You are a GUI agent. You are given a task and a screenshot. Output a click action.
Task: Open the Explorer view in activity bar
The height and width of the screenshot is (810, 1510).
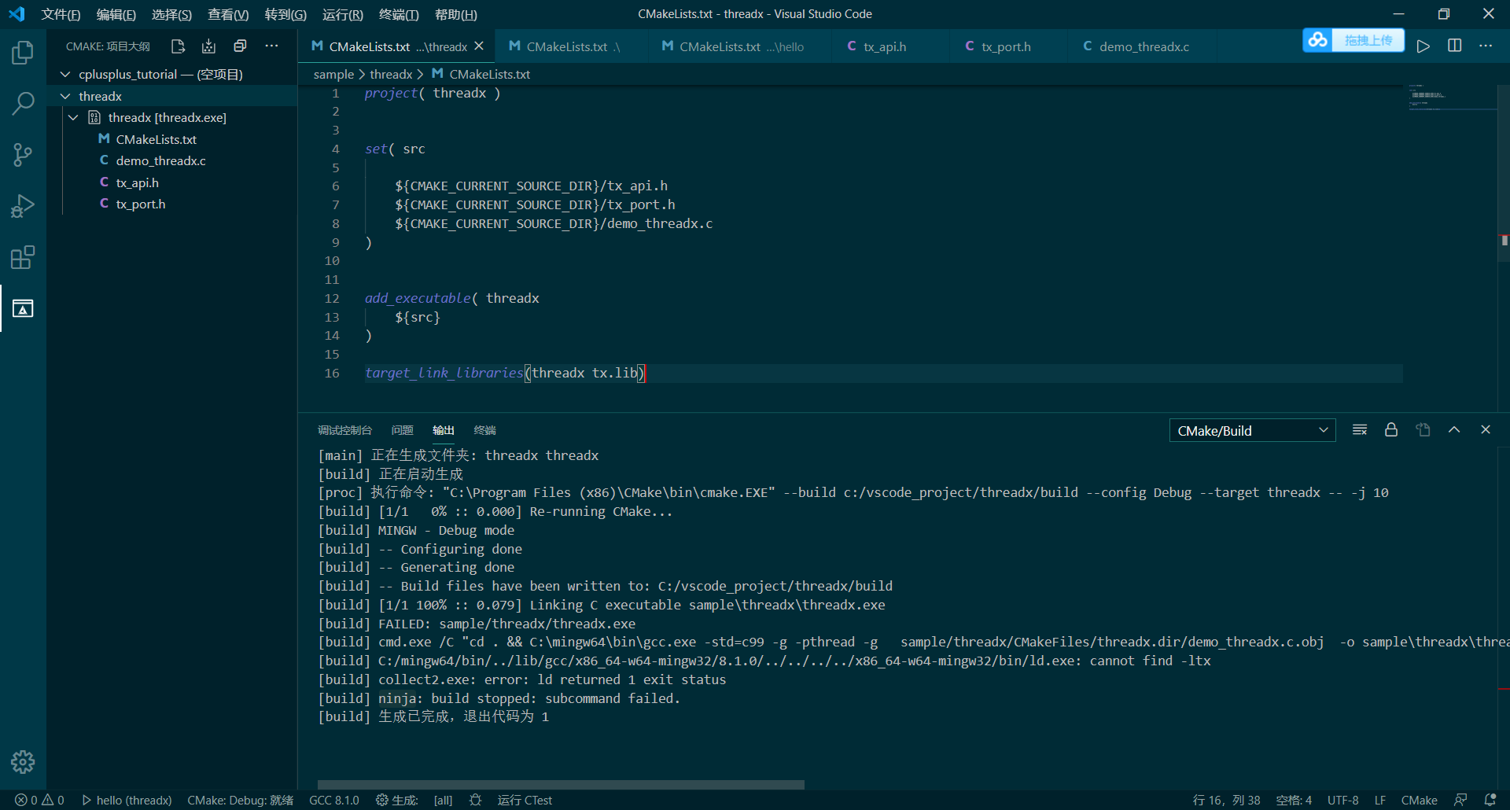click(23, 53)
